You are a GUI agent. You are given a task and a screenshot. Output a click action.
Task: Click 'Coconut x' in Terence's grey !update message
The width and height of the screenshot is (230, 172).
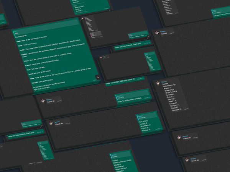[173, 103]
